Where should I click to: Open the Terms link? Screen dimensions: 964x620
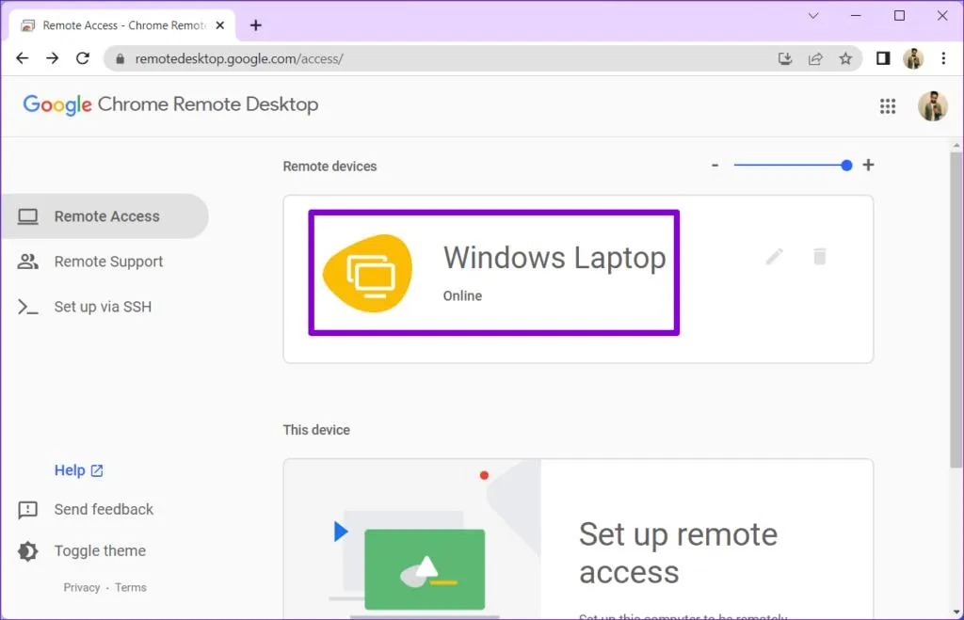[x=130, y=587]
